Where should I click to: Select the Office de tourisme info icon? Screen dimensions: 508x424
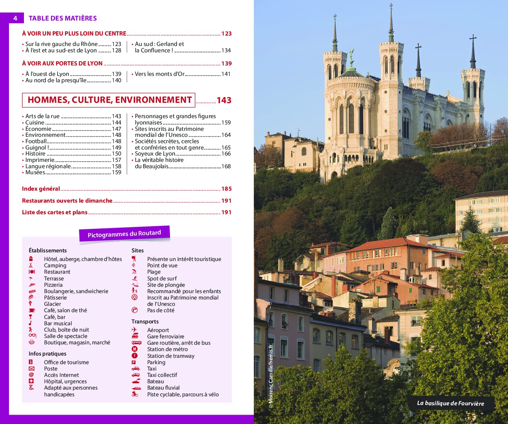click(x=31, y=362)
